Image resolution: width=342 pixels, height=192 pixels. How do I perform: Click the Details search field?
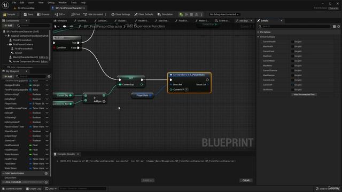[294, 27]
